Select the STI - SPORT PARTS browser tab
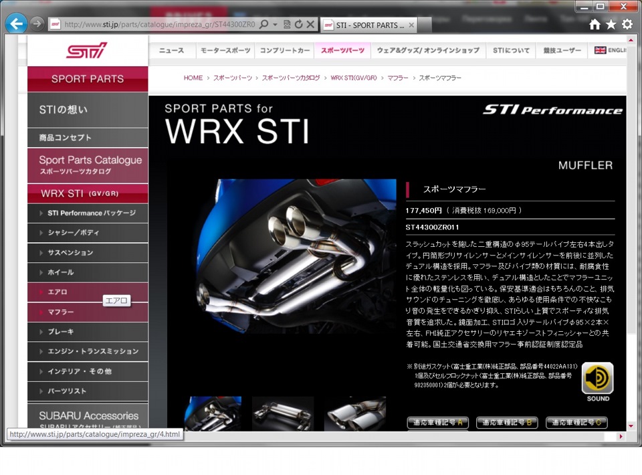 pos(368,25)
